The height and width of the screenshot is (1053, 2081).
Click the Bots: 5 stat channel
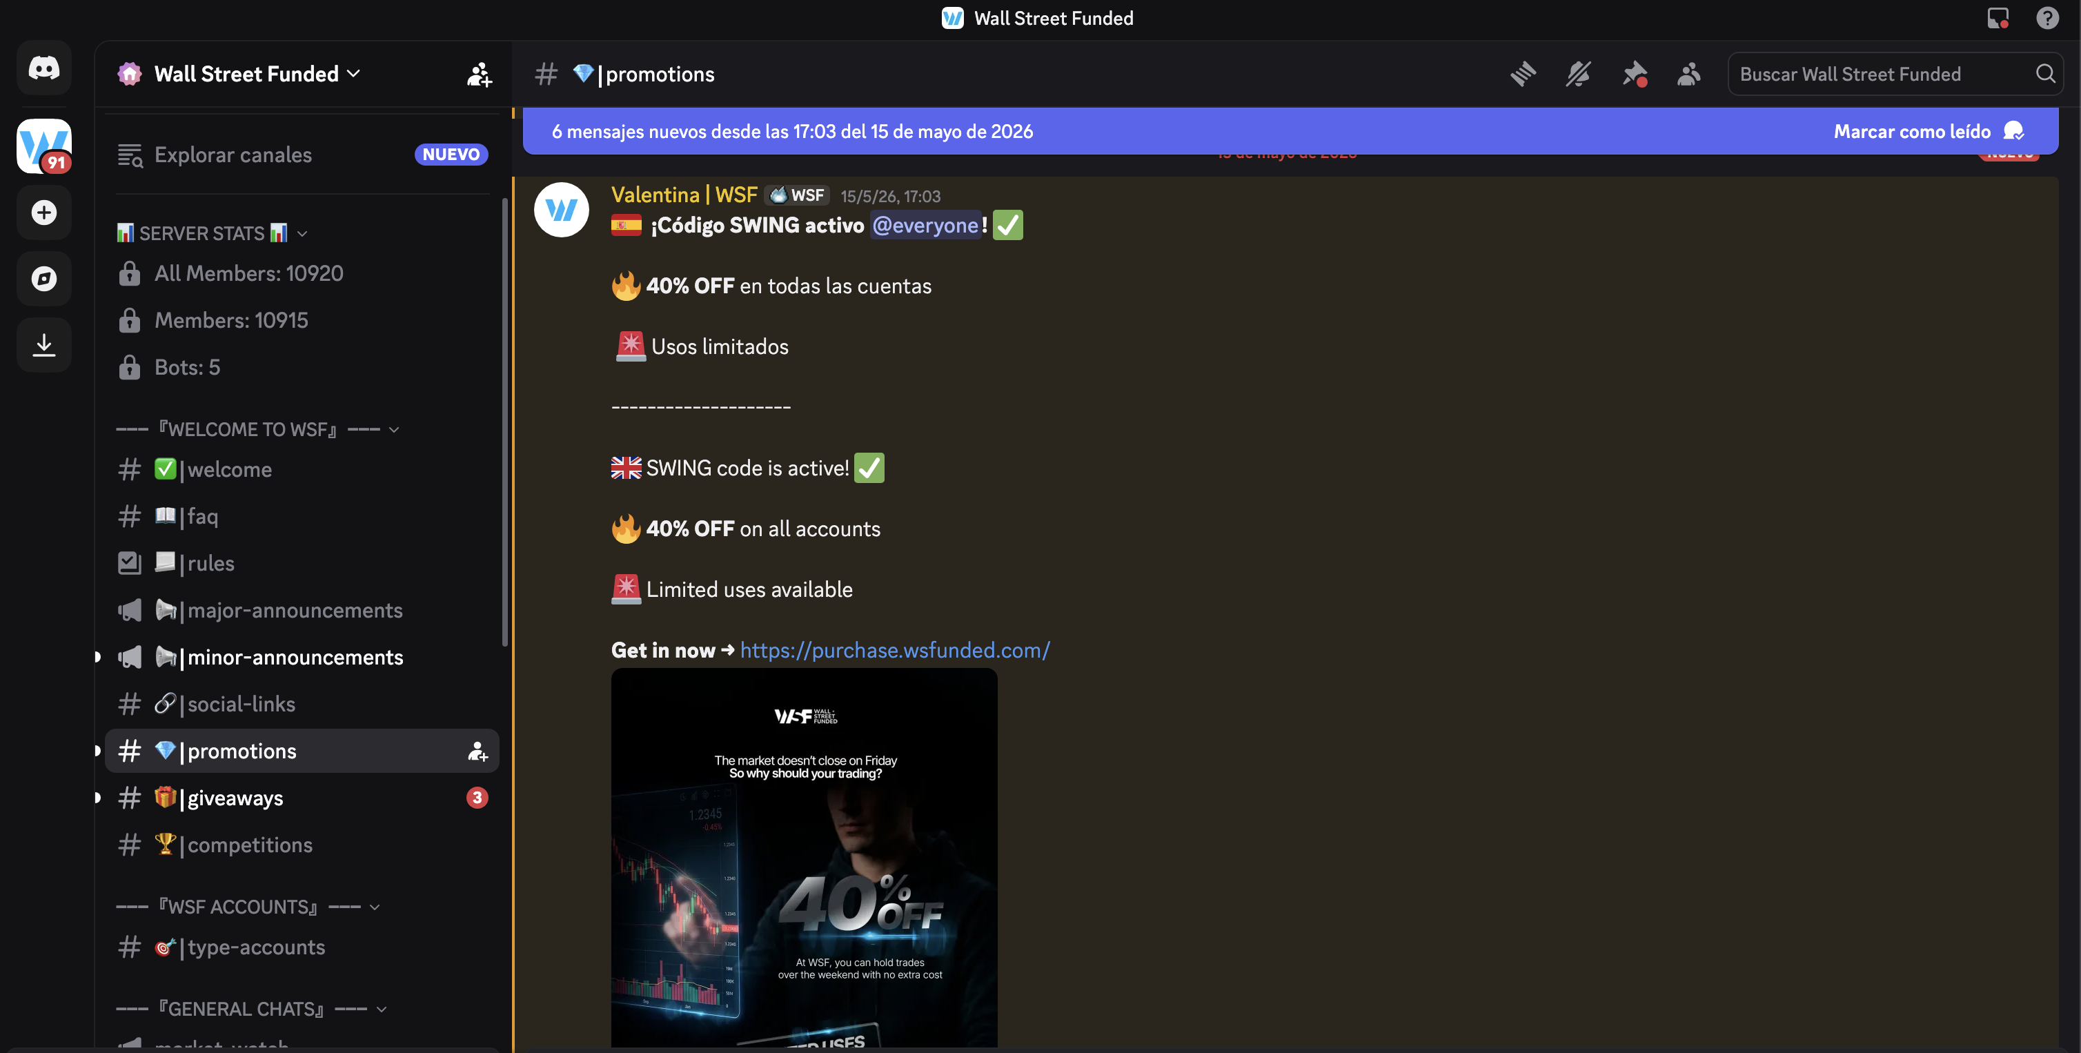(x=302, y=367)
